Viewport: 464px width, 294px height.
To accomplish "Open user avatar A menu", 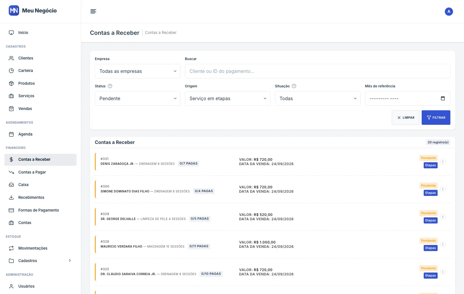I will coord(449,12).
